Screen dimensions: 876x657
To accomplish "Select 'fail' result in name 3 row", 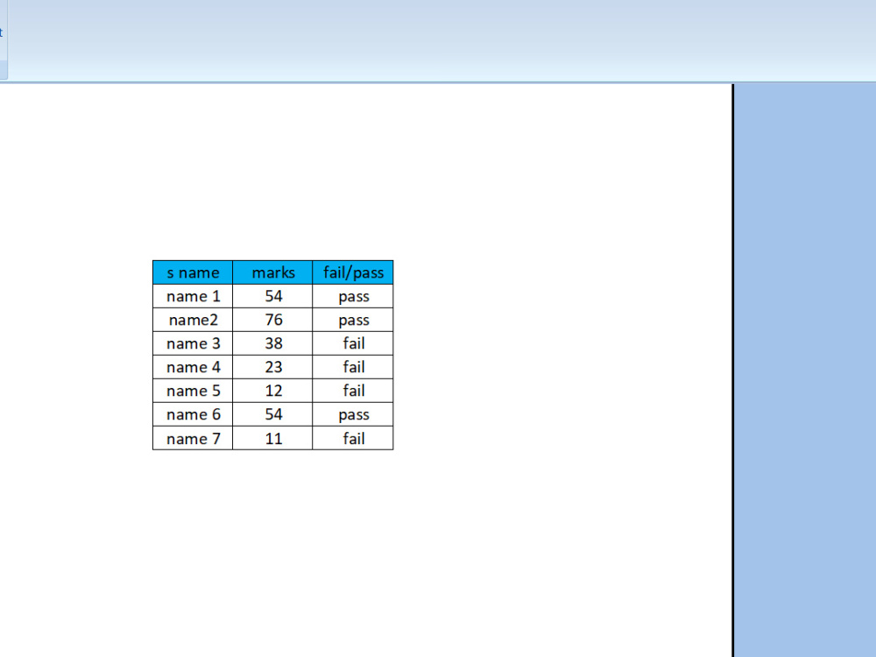I will tap(353, 343).
